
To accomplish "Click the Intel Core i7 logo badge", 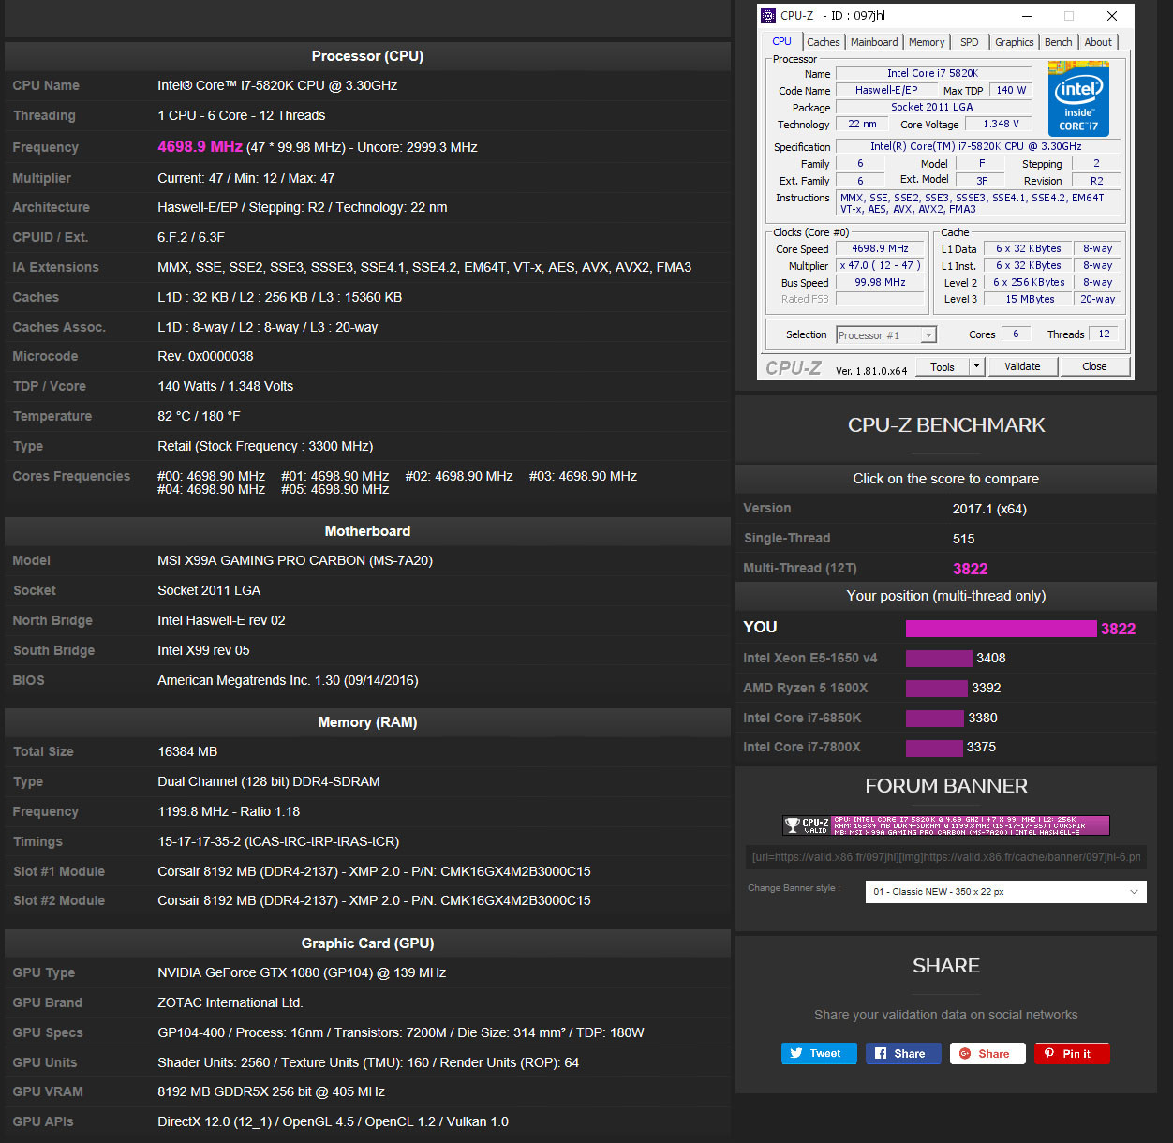I will coord(1078,98).
